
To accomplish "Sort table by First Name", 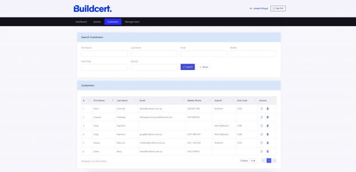I will click(x=103, y=100).
